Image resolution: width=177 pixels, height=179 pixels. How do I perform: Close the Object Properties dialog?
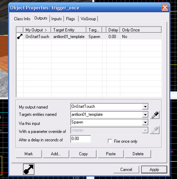(165, 8)
